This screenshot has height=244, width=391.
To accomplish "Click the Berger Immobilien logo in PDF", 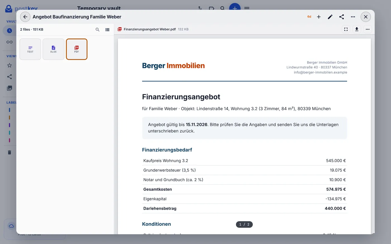I will [x=173, y=66].
